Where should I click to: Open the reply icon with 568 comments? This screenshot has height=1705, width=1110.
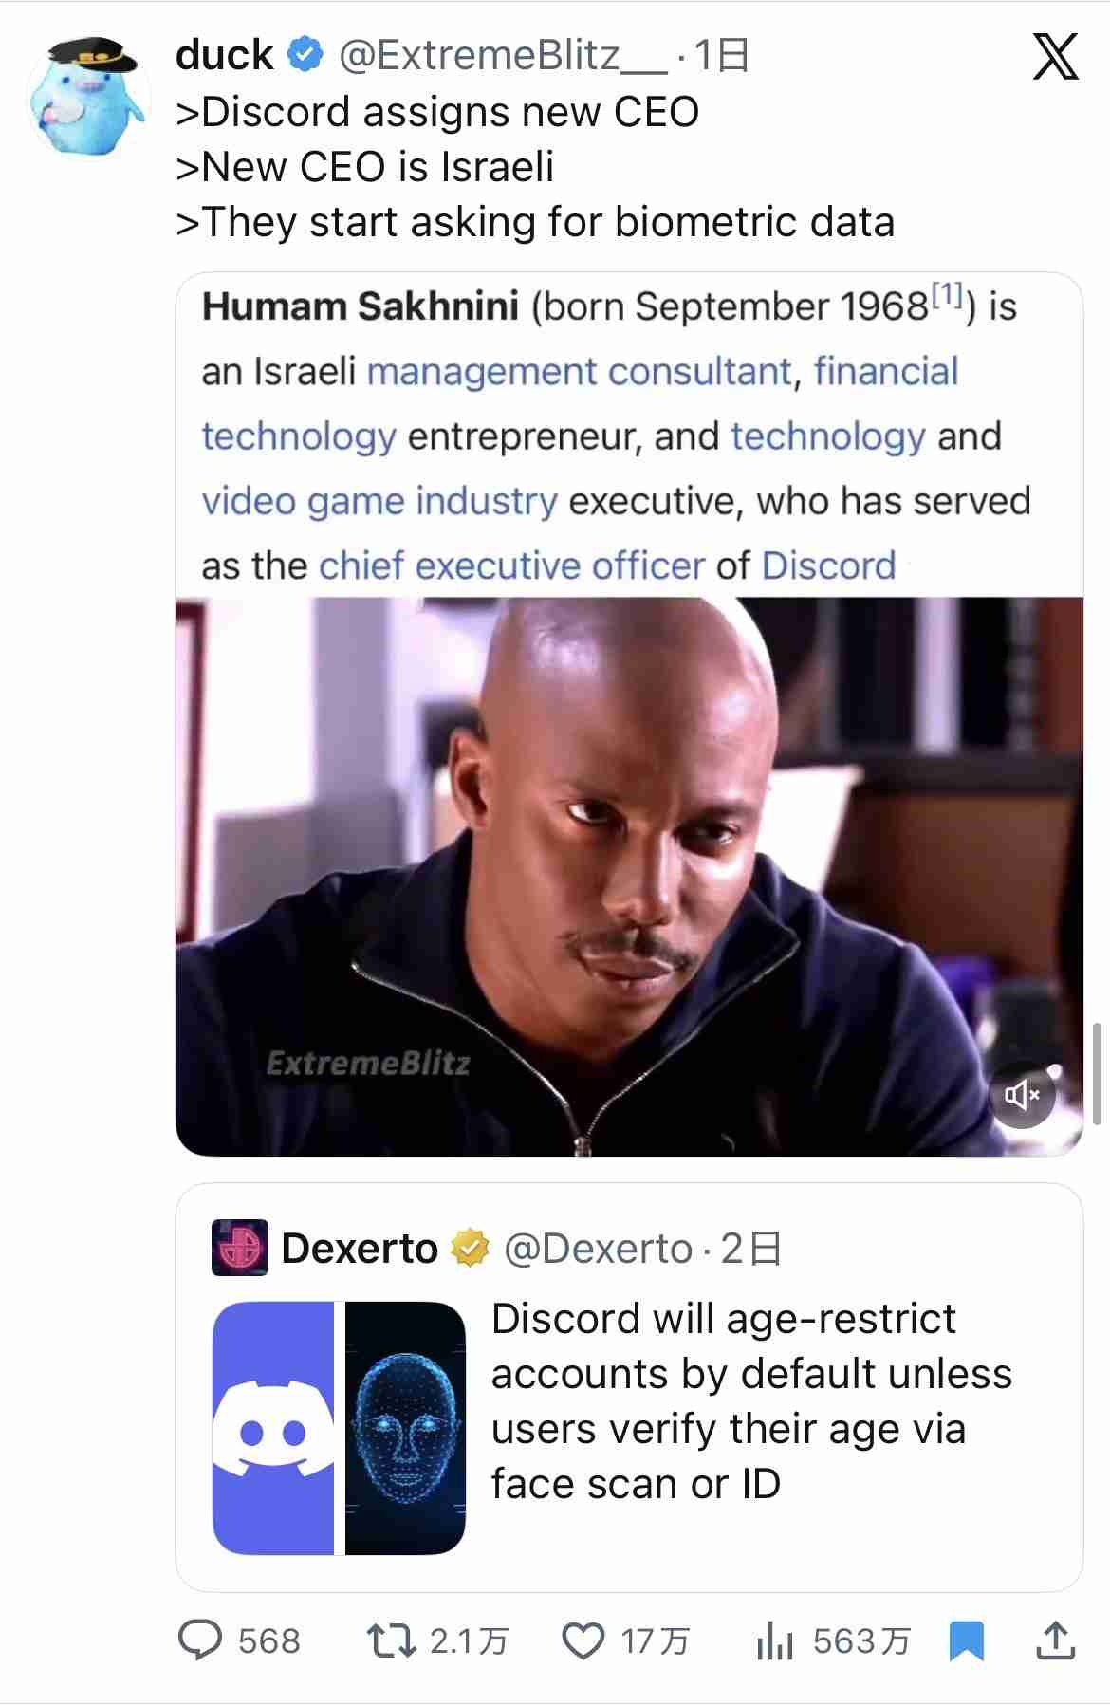pyautogui.click(x=200, y=1640)
